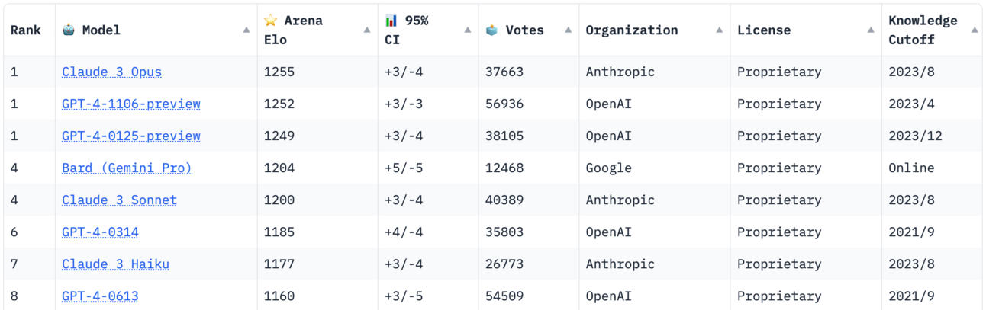Click the robot icon beside Model header
This screenshot has height=310, width=986.
click(69, 30)
